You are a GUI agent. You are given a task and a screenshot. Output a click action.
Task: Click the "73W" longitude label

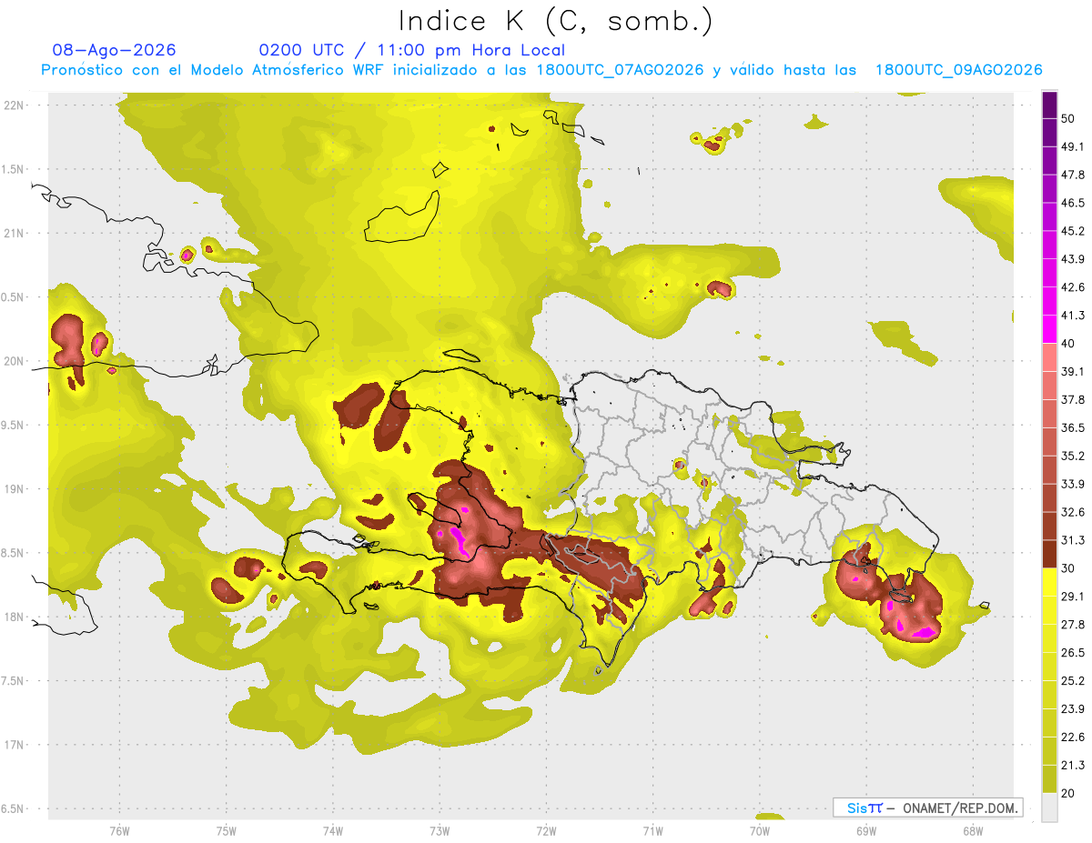pos(440,830)
